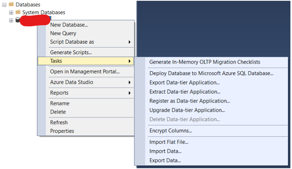The height and width of the screenshot is (169, 292).
Task: Open the Script Database as submenu
Action: (x=72, y=42)
